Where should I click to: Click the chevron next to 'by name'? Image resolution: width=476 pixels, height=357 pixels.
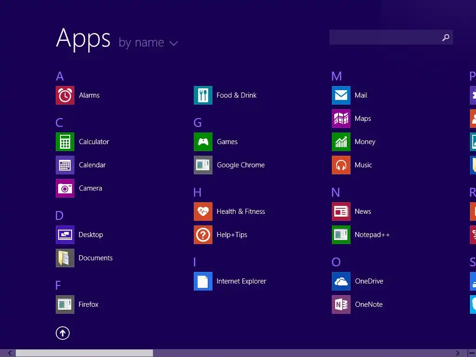click(174, 43)
